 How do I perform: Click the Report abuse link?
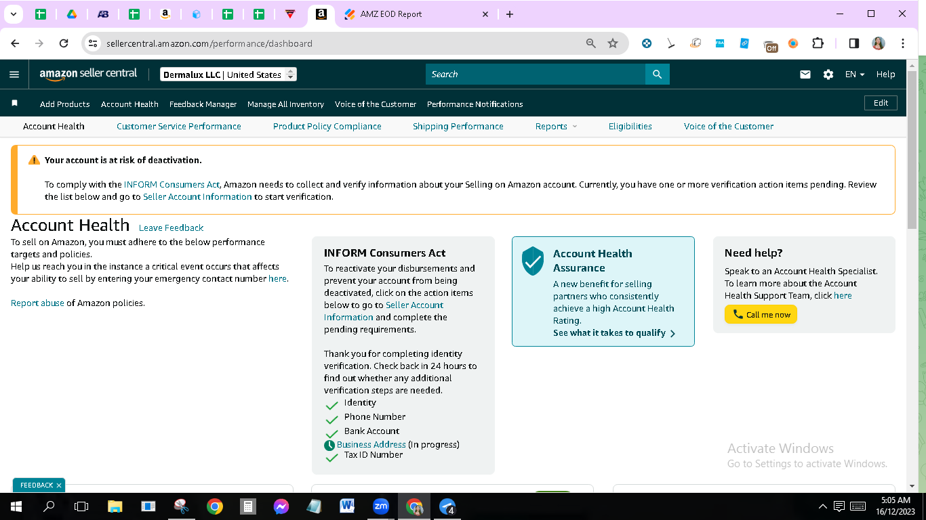[37, 303]
